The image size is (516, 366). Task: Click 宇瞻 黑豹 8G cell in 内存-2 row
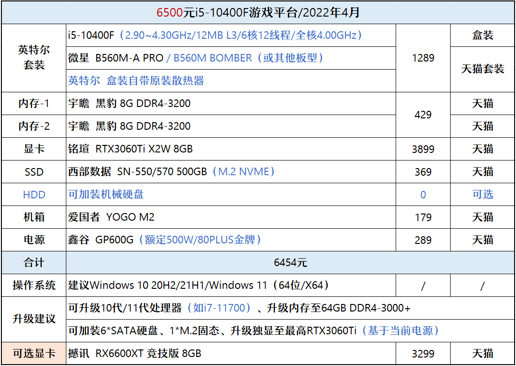231,126
